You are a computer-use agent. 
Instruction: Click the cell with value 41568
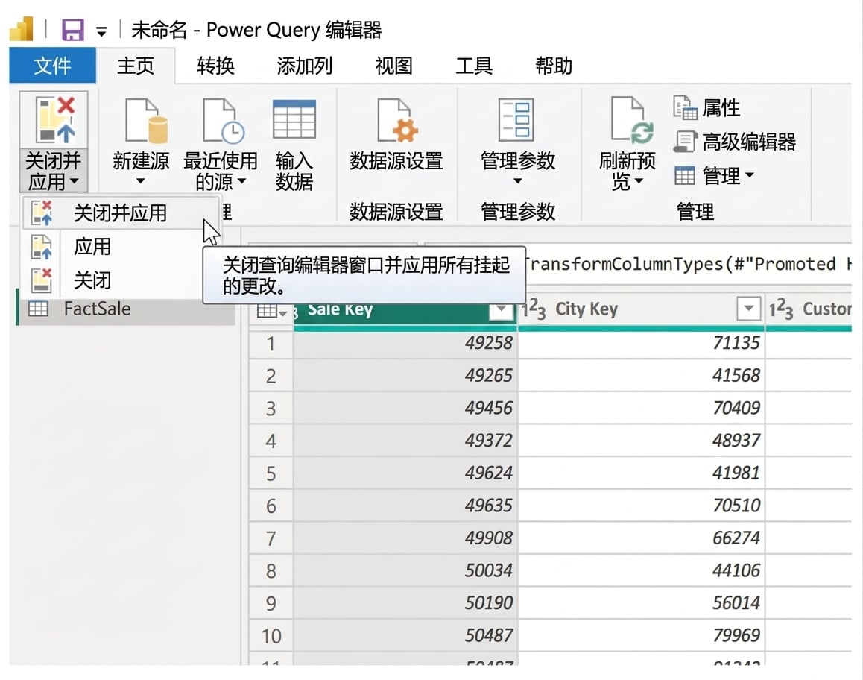[x=641, y=376]
